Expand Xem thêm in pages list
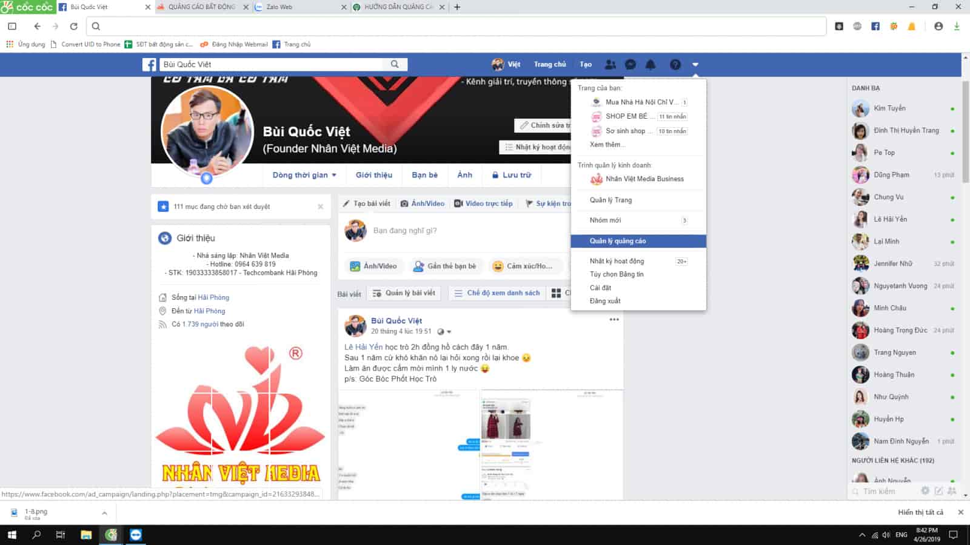This screenshot has height=545, width=970. tap(606, 144)
